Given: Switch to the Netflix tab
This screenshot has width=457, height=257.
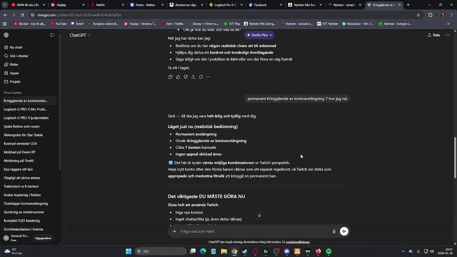Looking at the screenshot, I should click(108, 5).
